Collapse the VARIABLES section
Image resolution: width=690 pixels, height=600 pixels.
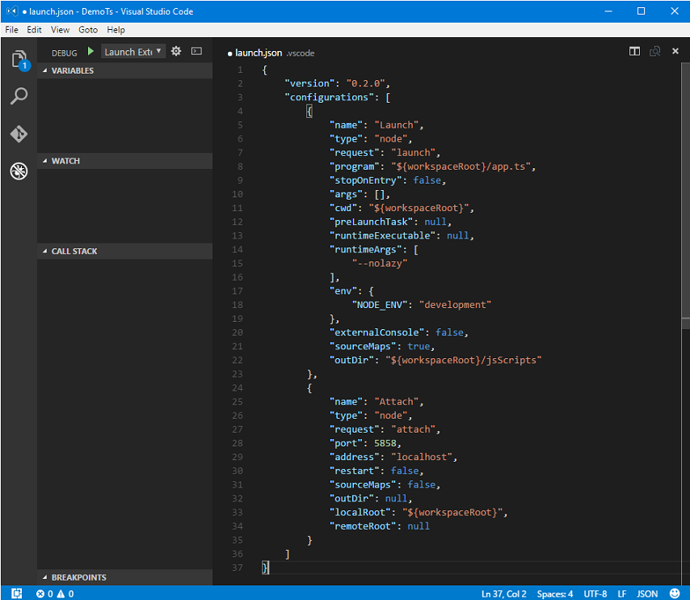(x=124, y=70)
